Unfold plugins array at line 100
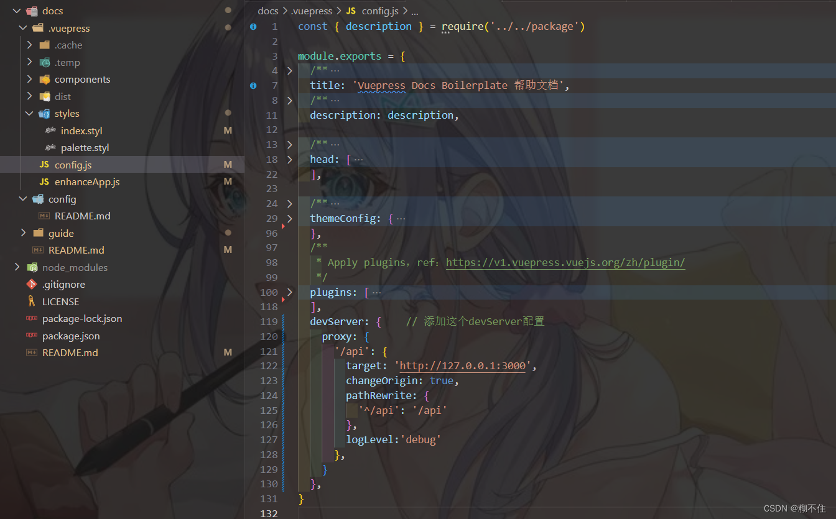 [289, 292]
